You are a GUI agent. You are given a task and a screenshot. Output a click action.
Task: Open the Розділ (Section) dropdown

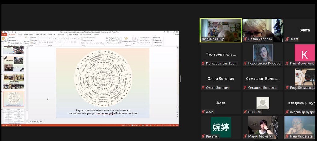(x=33, y=43)
